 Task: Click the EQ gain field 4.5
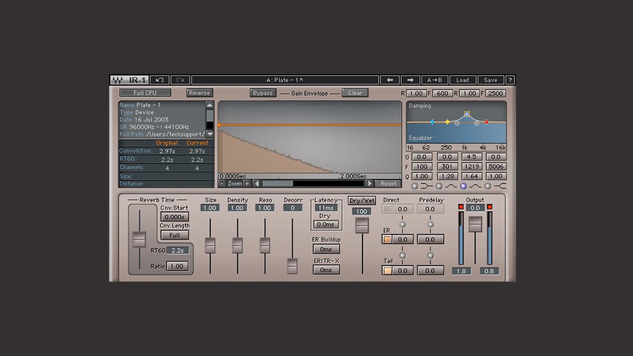pyautogui.click(x=471, y=157)
